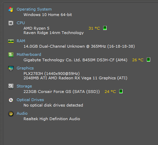Click the Storage hard drive icon
This screenshot has height=145, width=158.
[11, 86]
